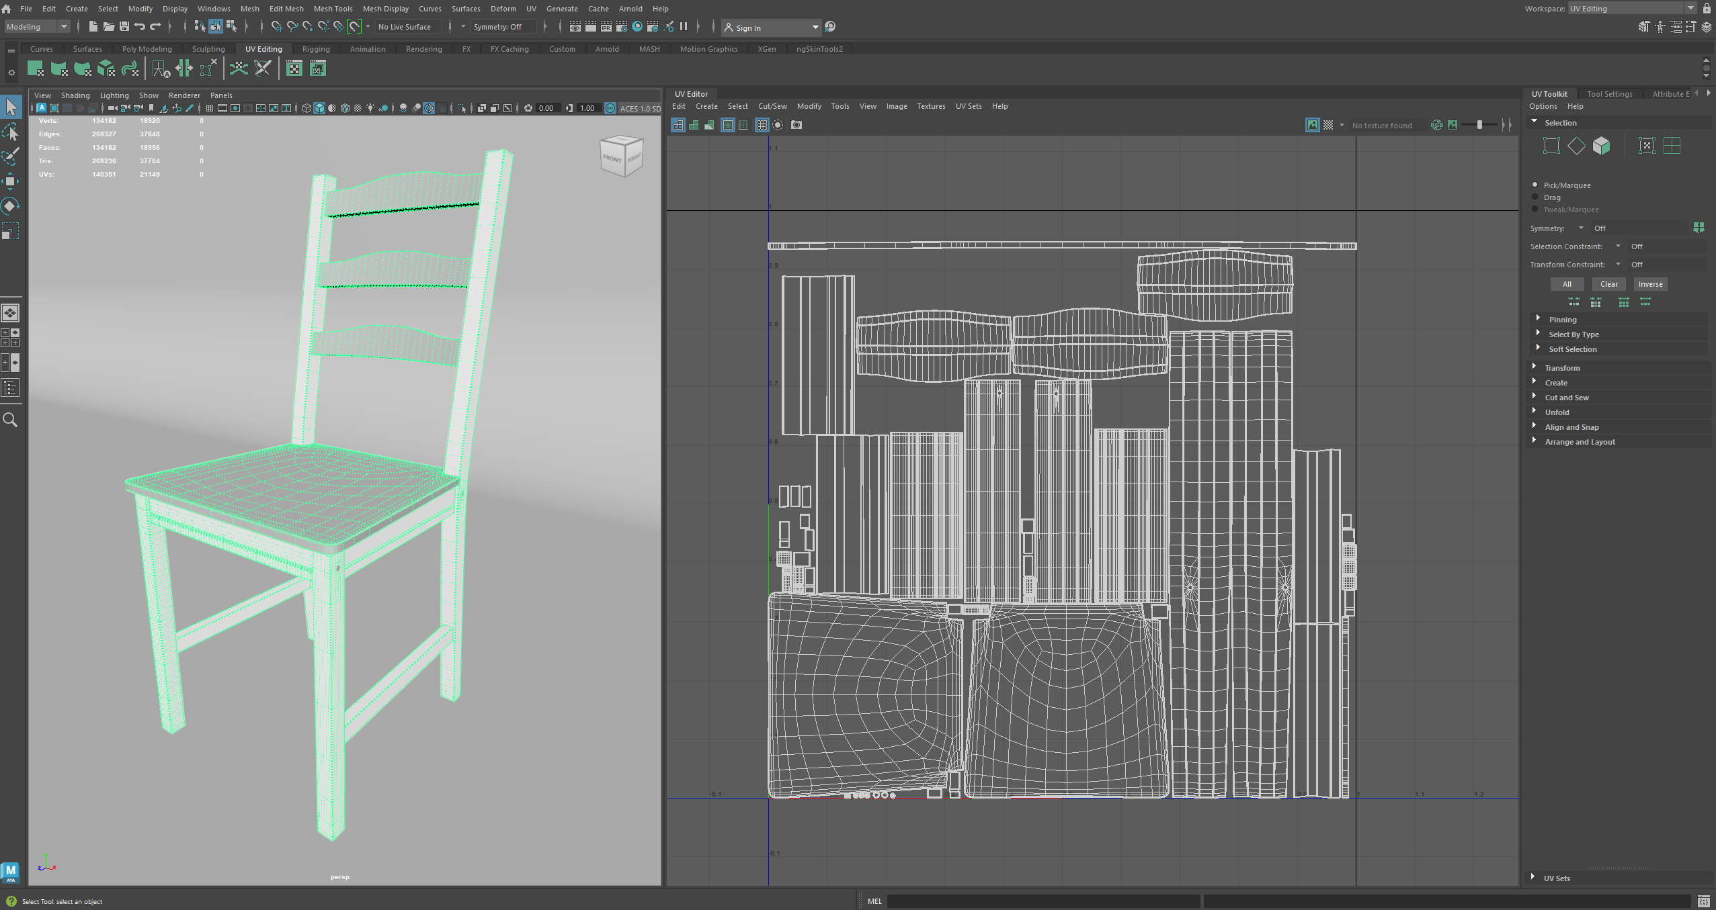Toggle RGB channel display in UV Editor
This screenshot has width=1716, height=910.
tap(1436, 125)
